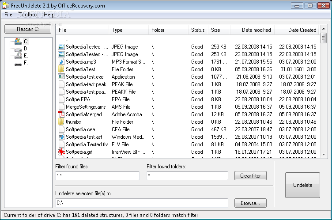
Task: Click '21.07.2008 15:55' date modified cell
Action: click(x=253, y=62)
